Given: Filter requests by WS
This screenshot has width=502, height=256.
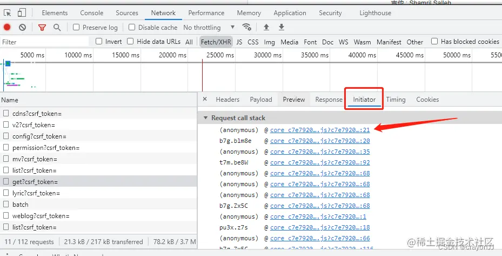Looking at the screenshot, I should 344,42.
